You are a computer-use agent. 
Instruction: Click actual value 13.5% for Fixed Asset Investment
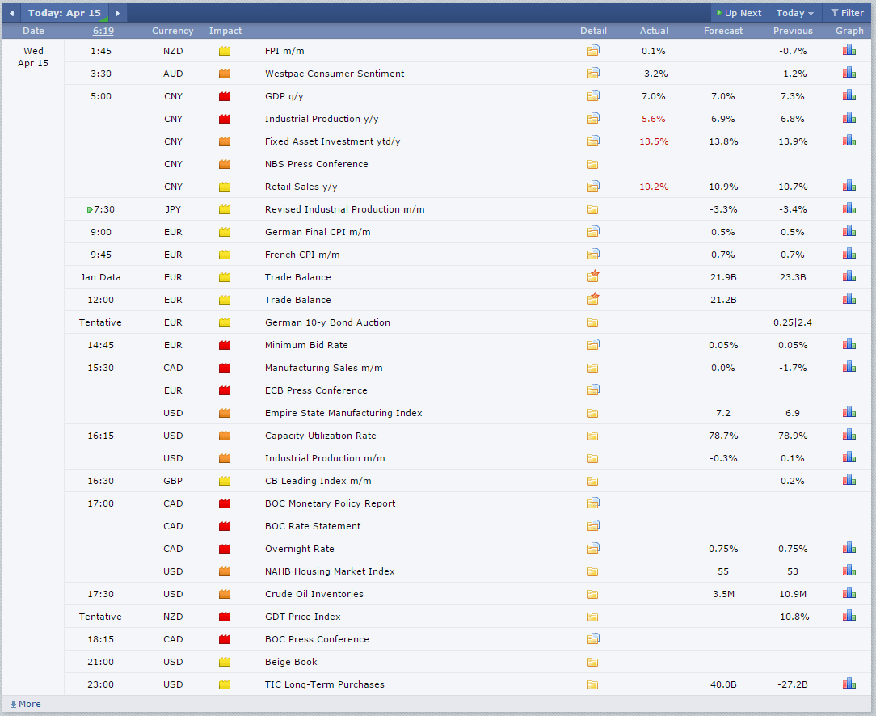(x=654, y=141)
